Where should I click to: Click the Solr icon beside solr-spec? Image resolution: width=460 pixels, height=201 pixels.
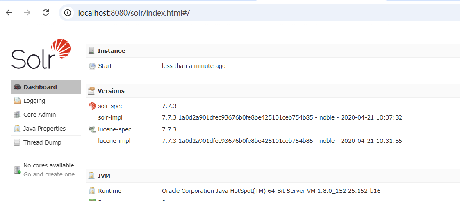[x=92, y=106]
